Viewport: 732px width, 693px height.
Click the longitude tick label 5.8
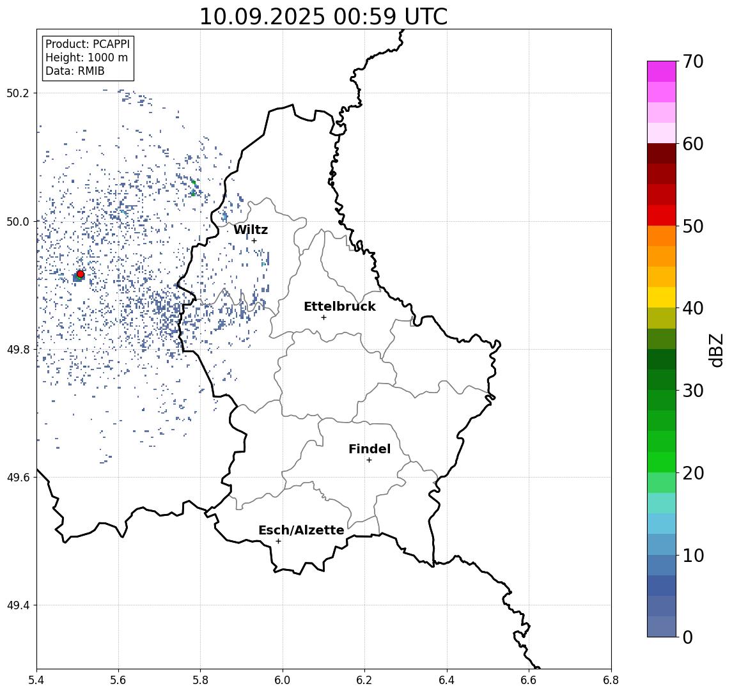tap(200, 680)
